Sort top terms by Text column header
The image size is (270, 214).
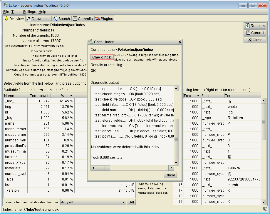pyautogui.click(x=243, y=96)
